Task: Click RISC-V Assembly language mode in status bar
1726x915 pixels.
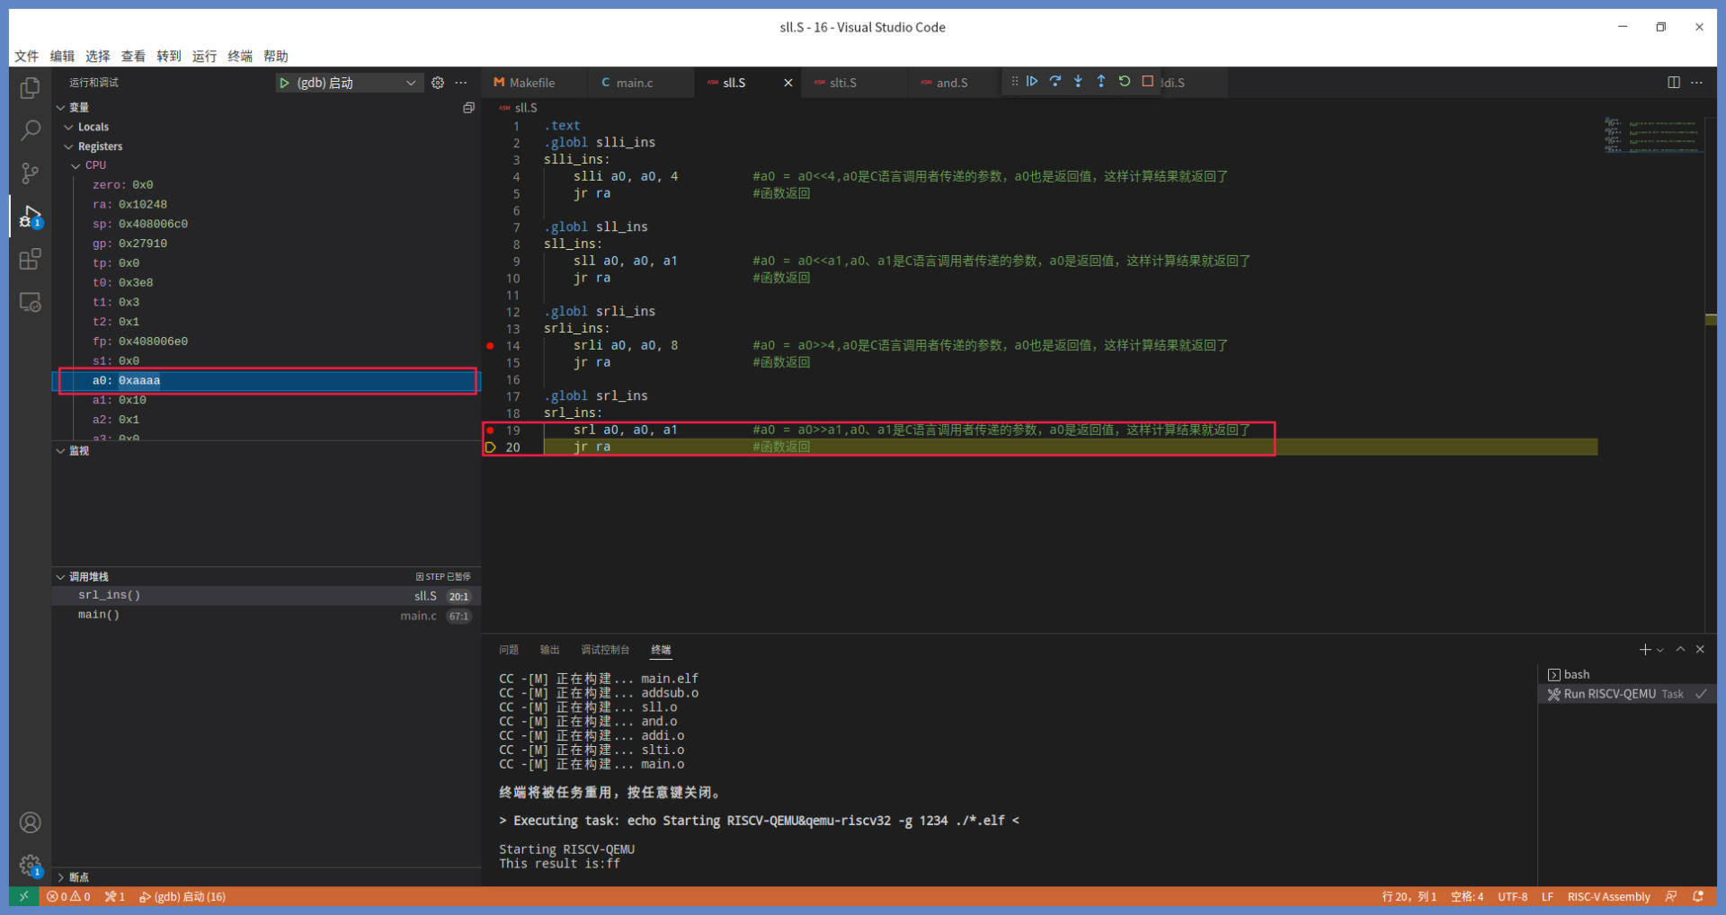Action: [x=1608, y=897]
